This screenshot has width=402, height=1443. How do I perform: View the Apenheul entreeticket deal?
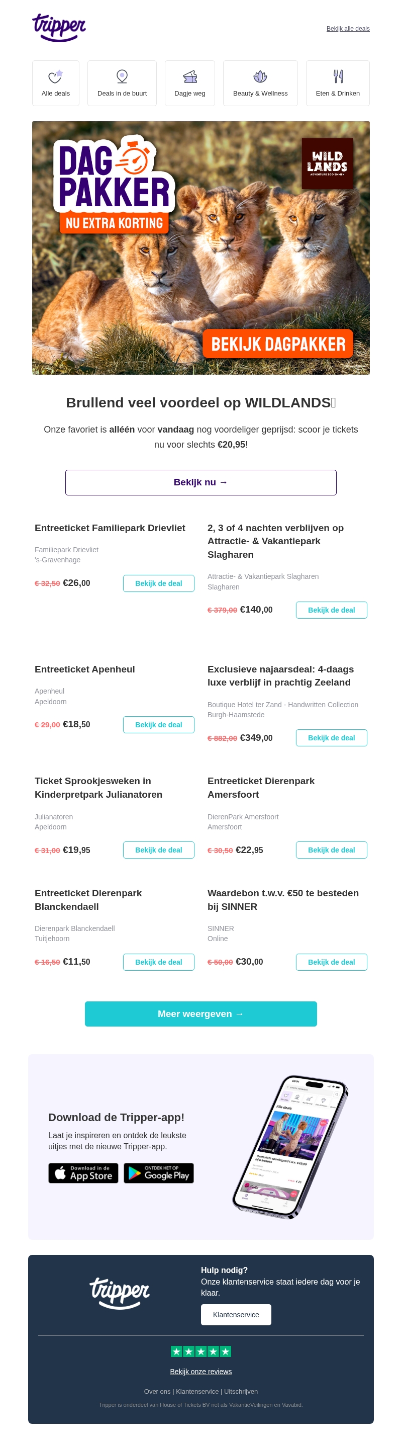[158, 724]
